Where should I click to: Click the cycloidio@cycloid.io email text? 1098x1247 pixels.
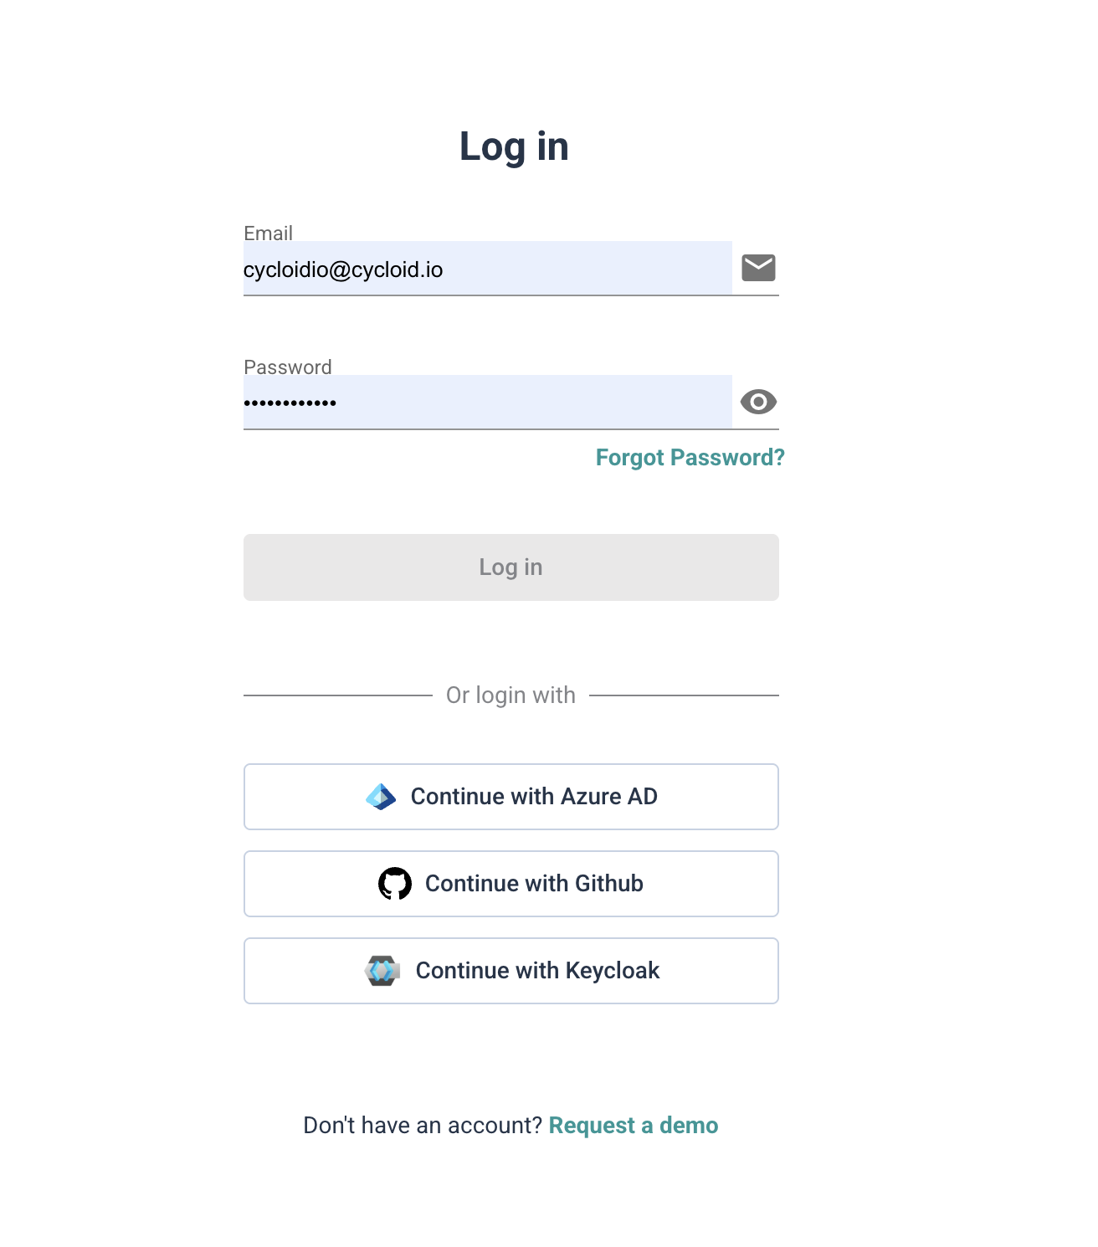point(343,269)
